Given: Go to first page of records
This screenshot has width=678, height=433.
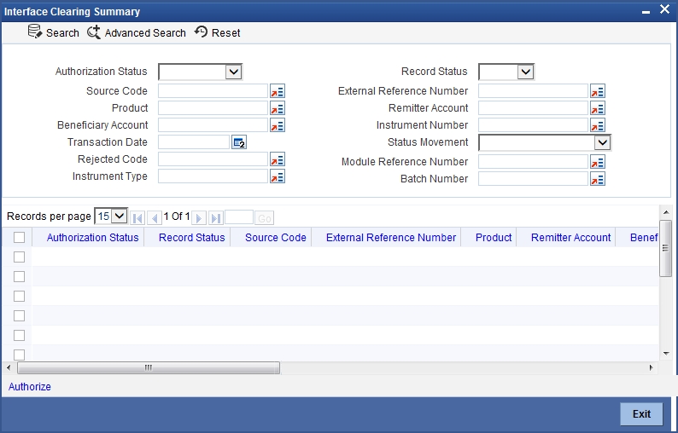Looking at the screenshot, I should tap(137, 218).
